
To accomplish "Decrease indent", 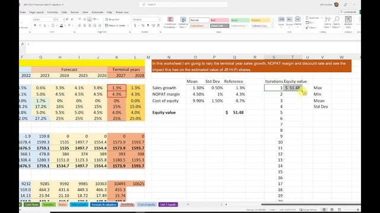I will point(95,25).
